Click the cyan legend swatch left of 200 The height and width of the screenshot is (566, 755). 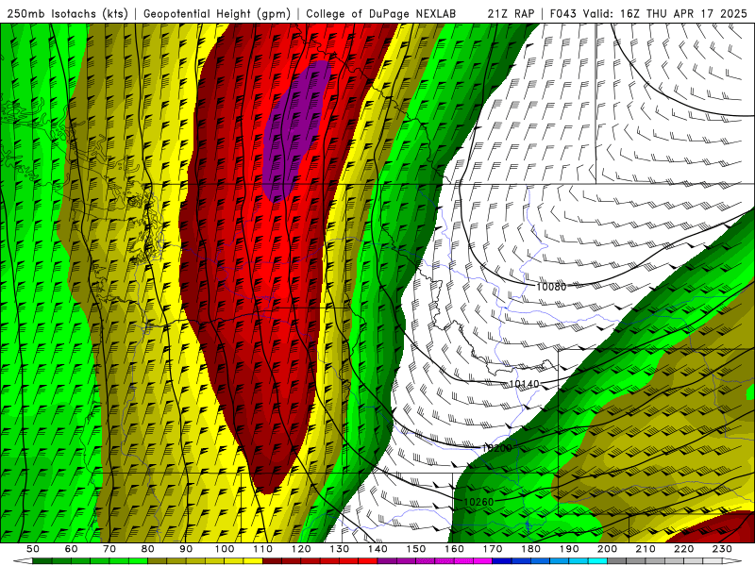[597, 560]
